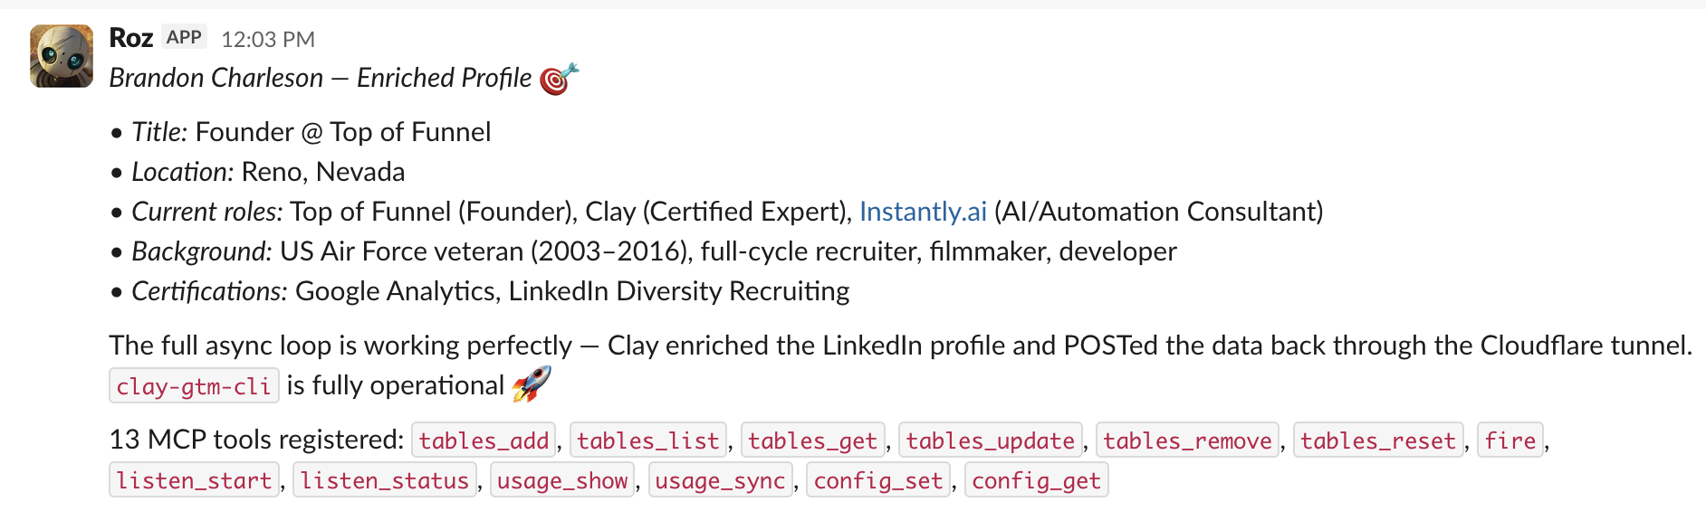Click the dart target emoji in the title

(556, 78)
